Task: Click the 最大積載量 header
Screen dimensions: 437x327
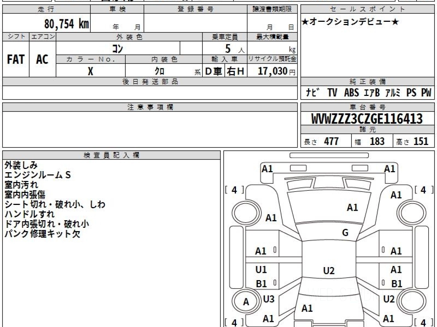Action: [x=272, y=37]
